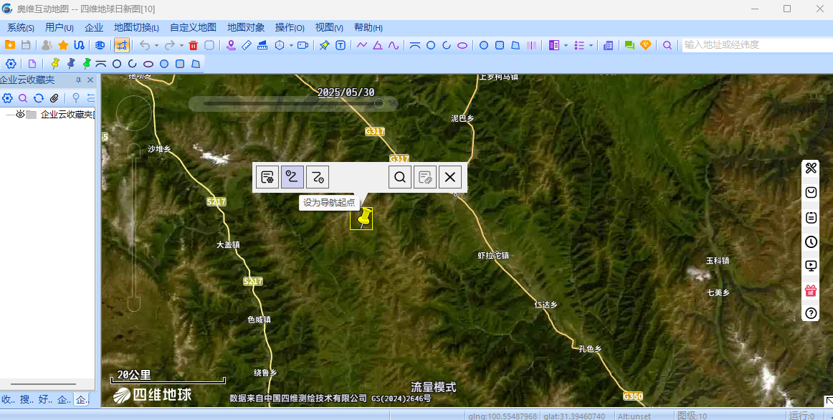Close the map pin popup with its X button

coord(450,177)
